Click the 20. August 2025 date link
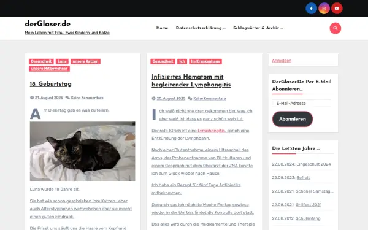The height and width of the screenshot is (230, 368). pyautogui.click(x=171, y=98)
